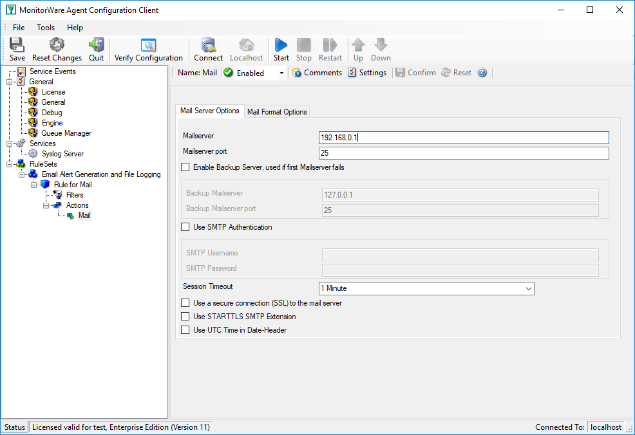Collapse the Services tree node
Screen dimensions: 635x435
click(9, 143)
